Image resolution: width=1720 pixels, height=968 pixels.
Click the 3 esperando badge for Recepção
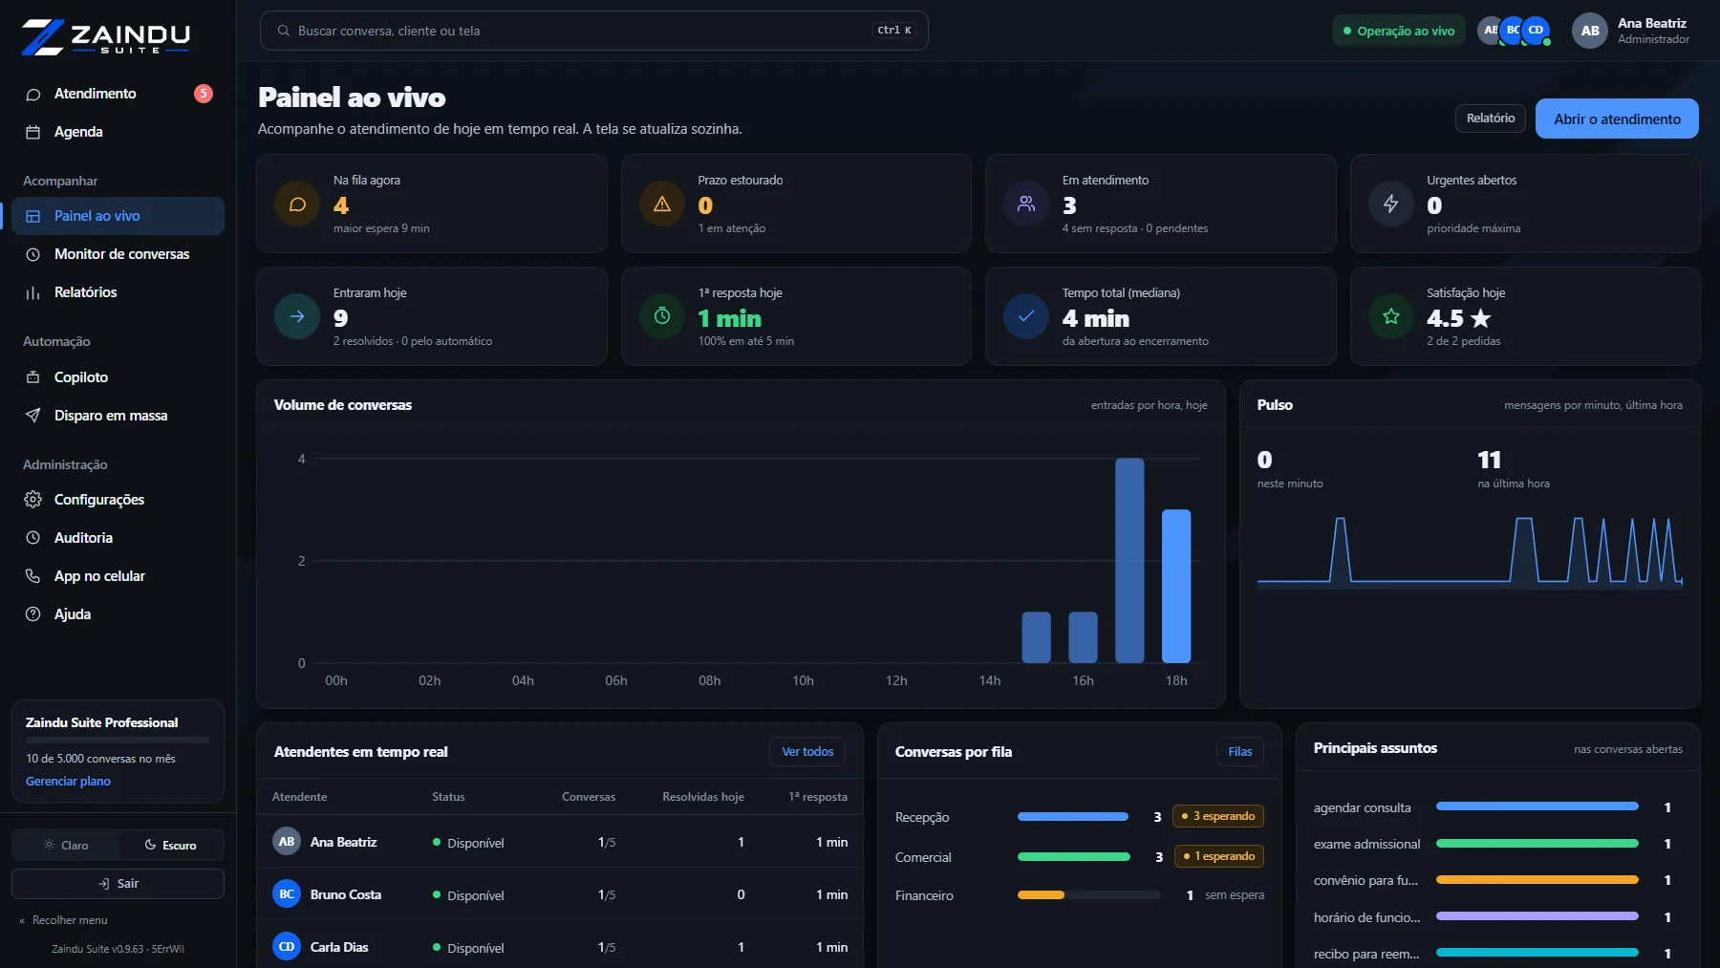[x=1218, y=816]
